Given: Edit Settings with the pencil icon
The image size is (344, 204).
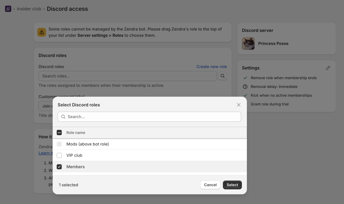Looking at the screenshot, I should click(328, 68).
